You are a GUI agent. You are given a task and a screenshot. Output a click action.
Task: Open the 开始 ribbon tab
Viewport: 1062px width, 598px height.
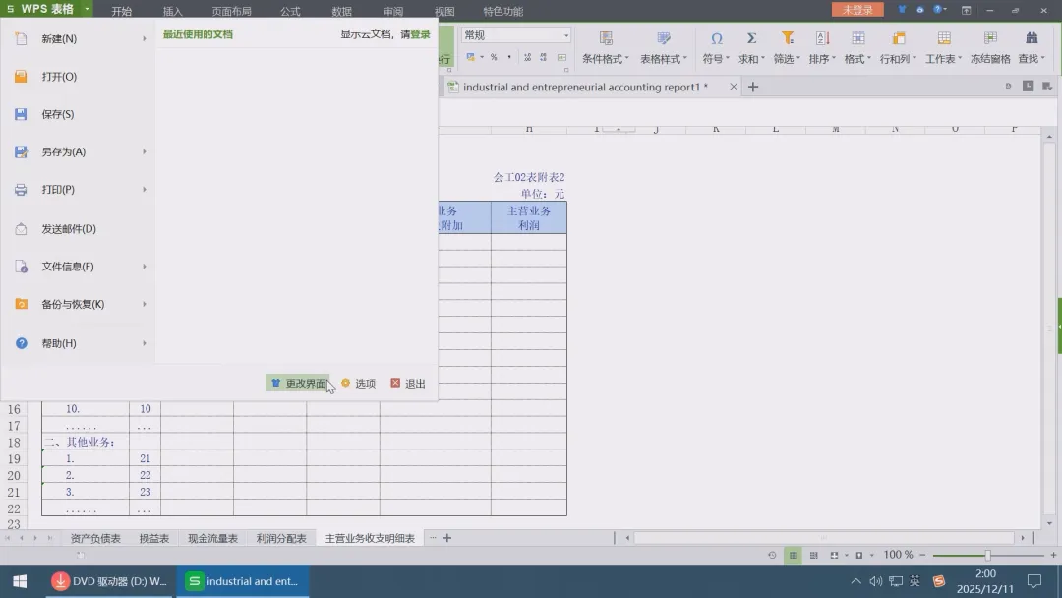[x=122, y=11]
